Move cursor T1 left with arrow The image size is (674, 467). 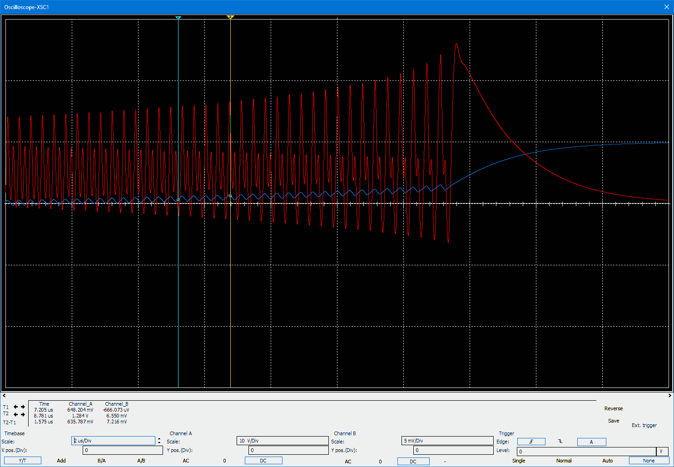tap(16, 407)
